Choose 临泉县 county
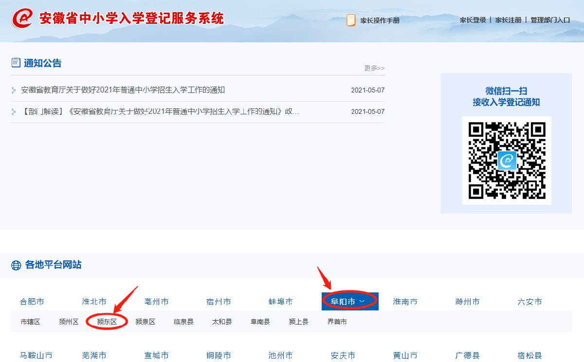584x362 pixels. pos(183,322)
